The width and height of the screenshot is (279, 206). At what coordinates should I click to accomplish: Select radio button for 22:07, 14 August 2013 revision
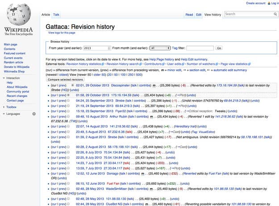pos(68,126)
